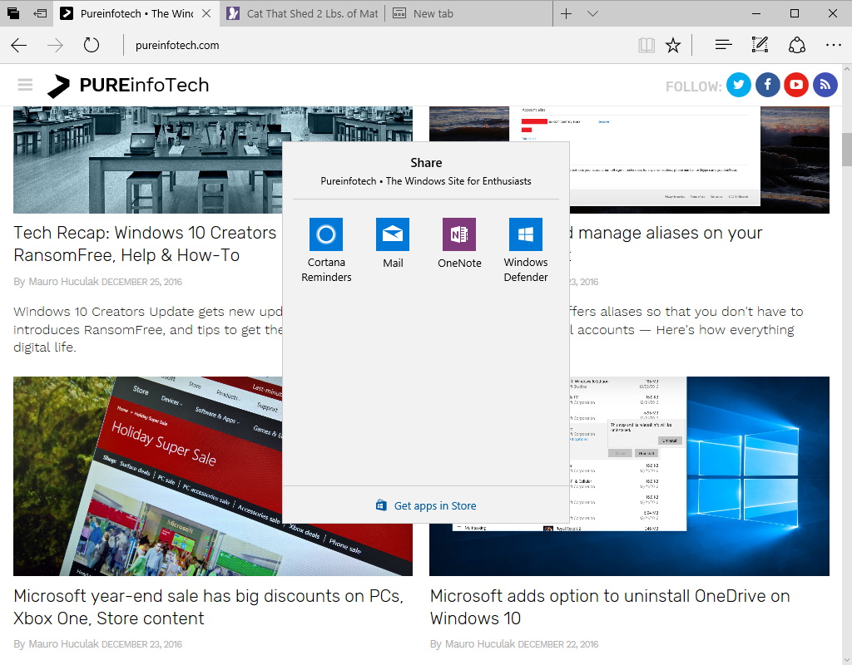852x665 pixels.
Task: Click scrollbar up arrow
Action: pos(846,70)
